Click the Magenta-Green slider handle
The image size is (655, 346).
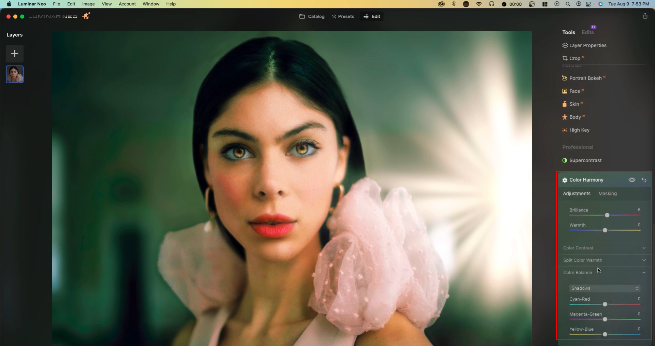[x=605, y=319]
